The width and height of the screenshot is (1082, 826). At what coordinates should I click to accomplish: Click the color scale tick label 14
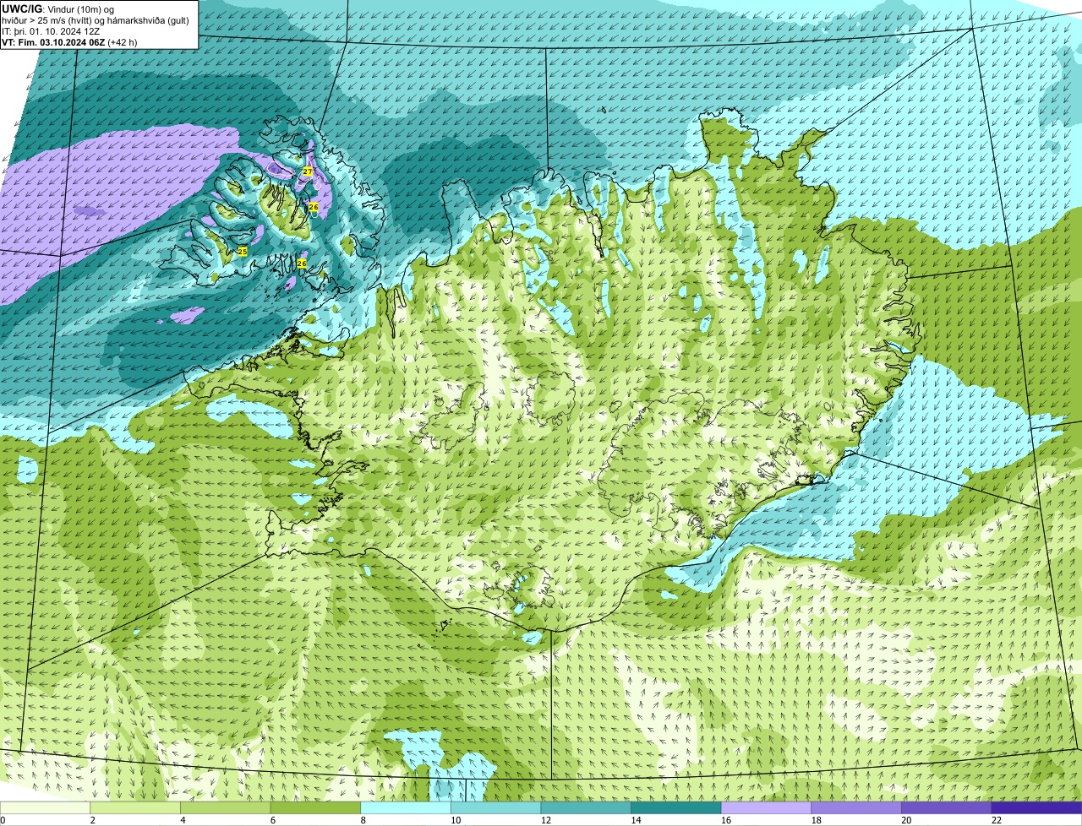coord(635,820)
